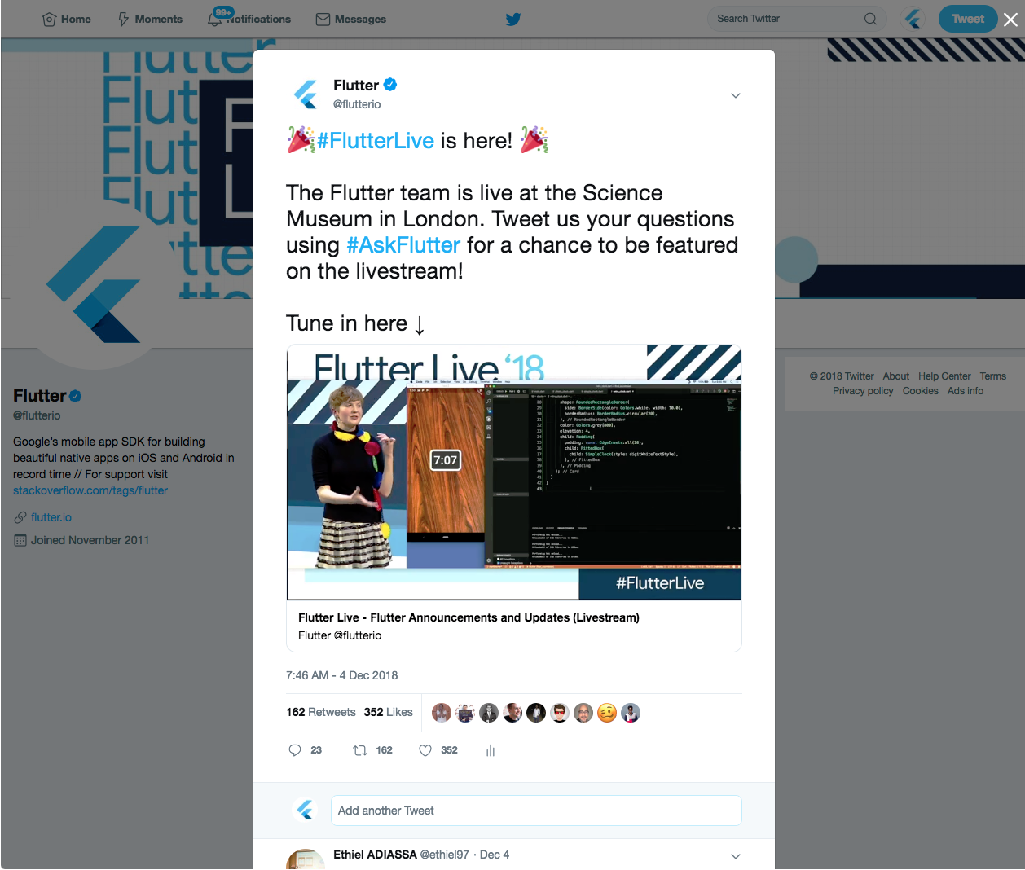Click Flutter avatar beside tweet header
Viewport: 1025px width, 870px height.
306,94
